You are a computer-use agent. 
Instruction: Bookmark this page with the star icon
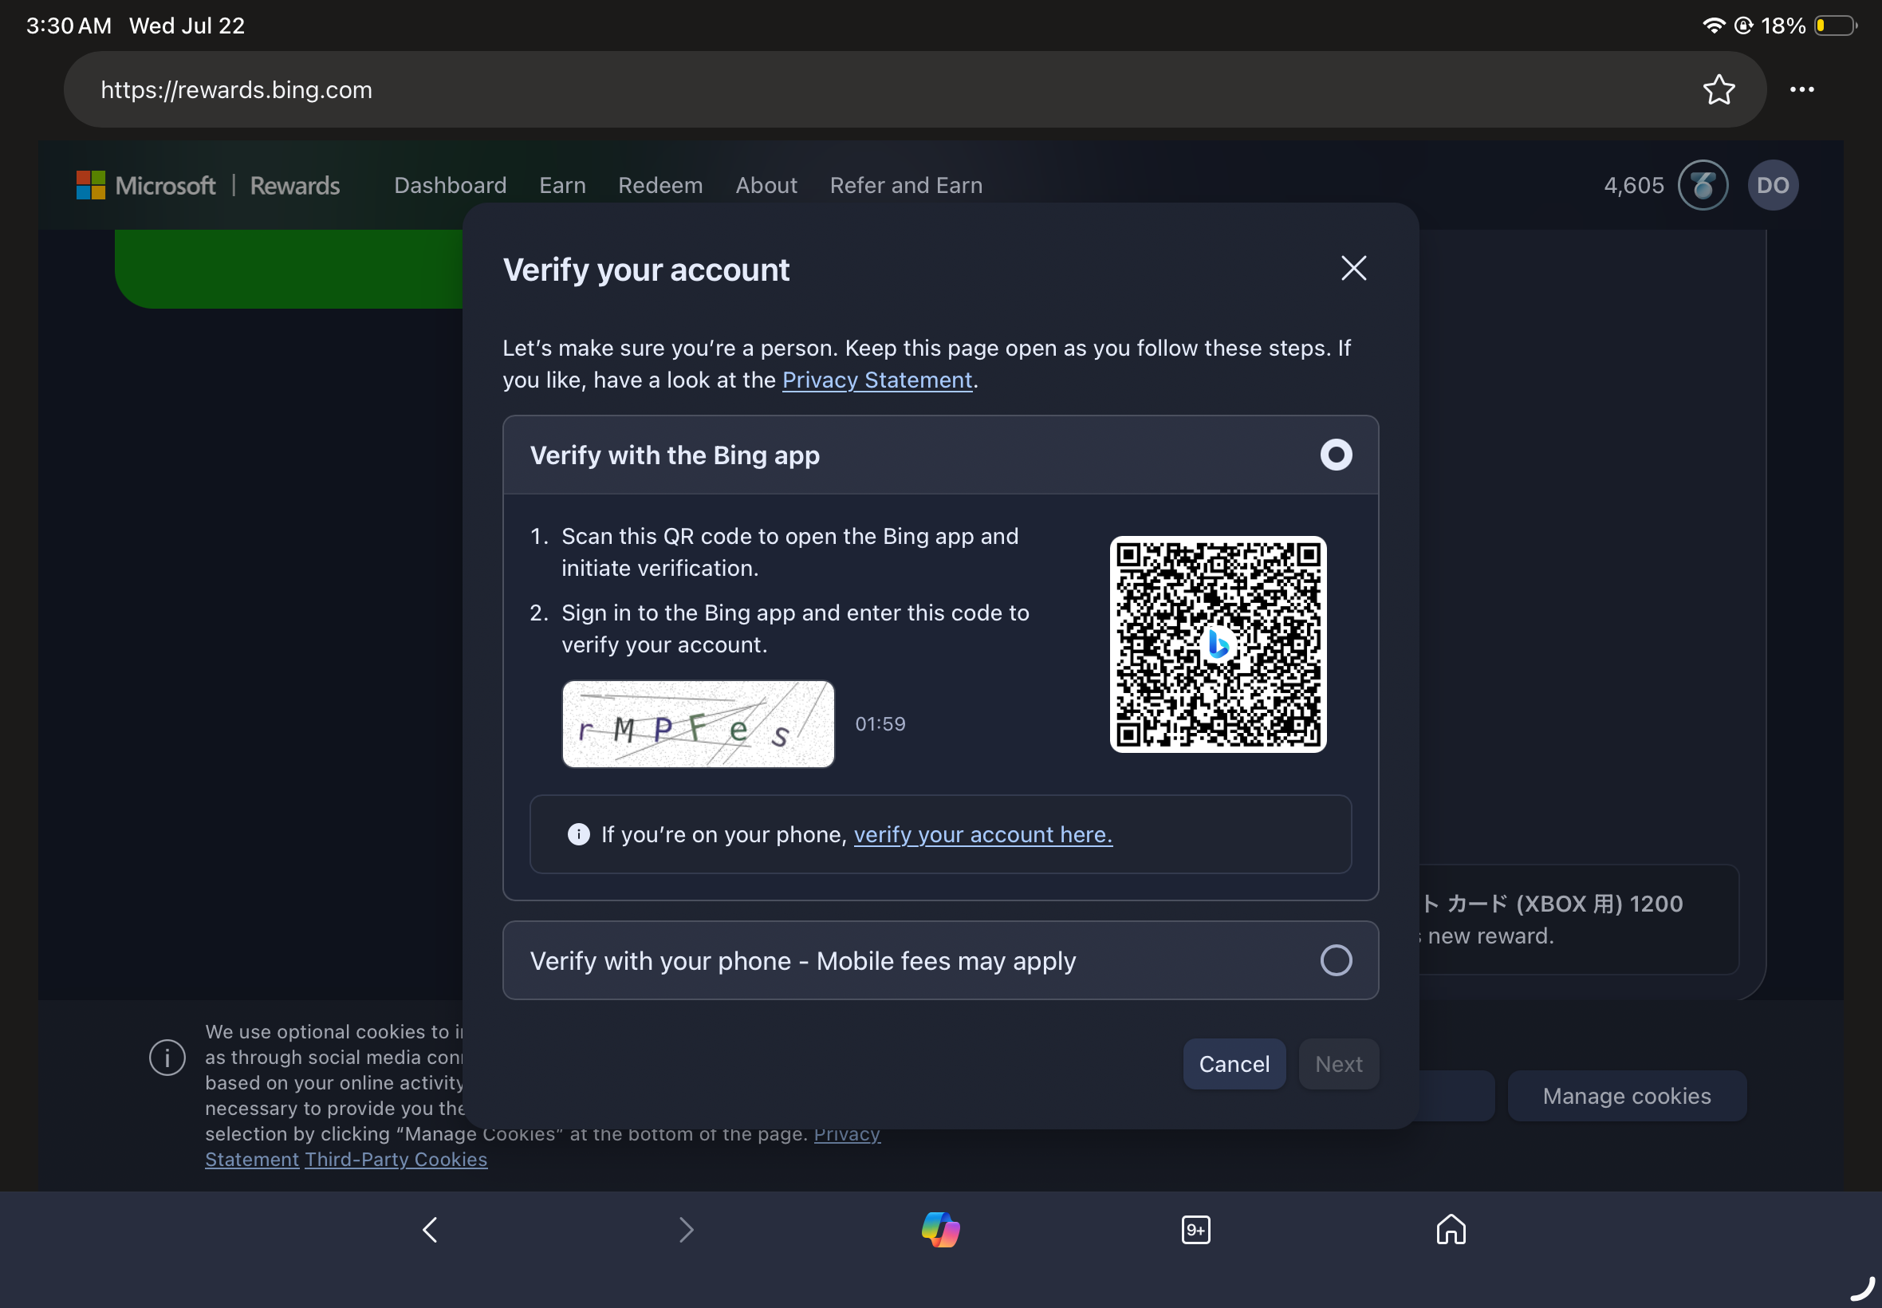(x=1719, y=89)
